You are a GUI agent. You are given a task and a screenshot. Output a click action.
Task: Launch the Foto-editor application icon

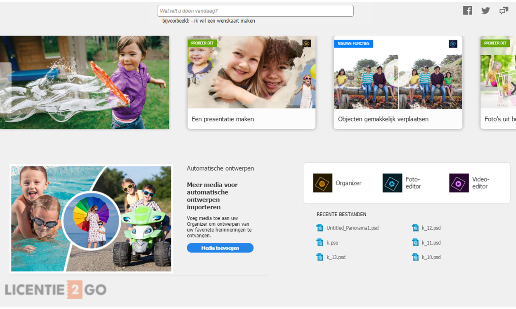[392, 183]
